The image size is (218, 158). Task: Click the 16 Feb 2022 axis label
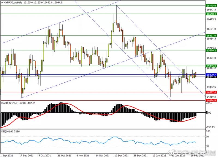[198, 155]
